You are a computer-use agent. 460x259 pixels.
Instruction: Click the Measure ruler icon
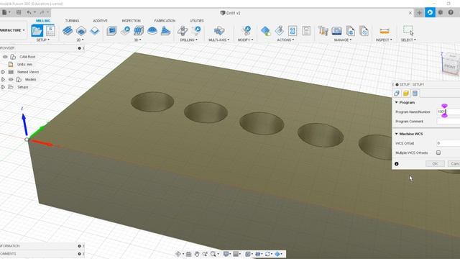click(385, 31)
